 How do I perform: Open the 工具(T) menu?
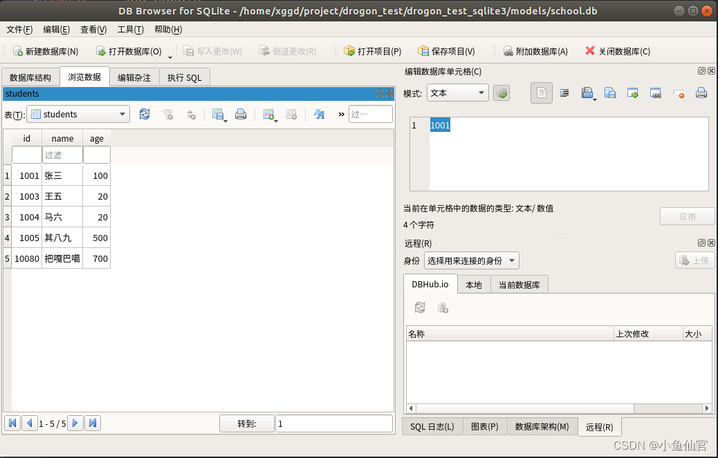click(131, 30)
